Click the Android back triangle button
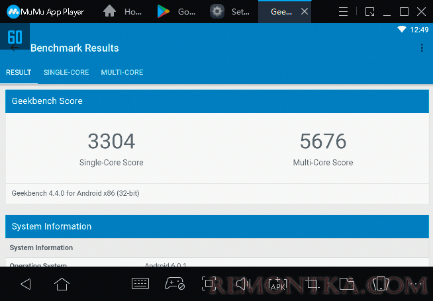Screen dimensions: 433x301 (x=26, y=284)
